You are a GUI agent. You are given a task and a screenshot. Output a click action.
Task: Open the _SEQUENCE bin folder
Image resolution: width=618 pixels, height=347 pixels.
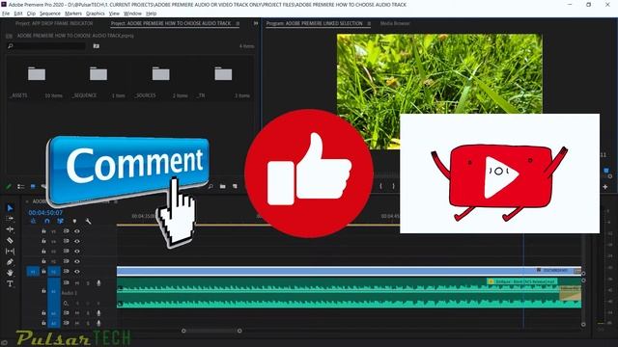tap(98, 73)
